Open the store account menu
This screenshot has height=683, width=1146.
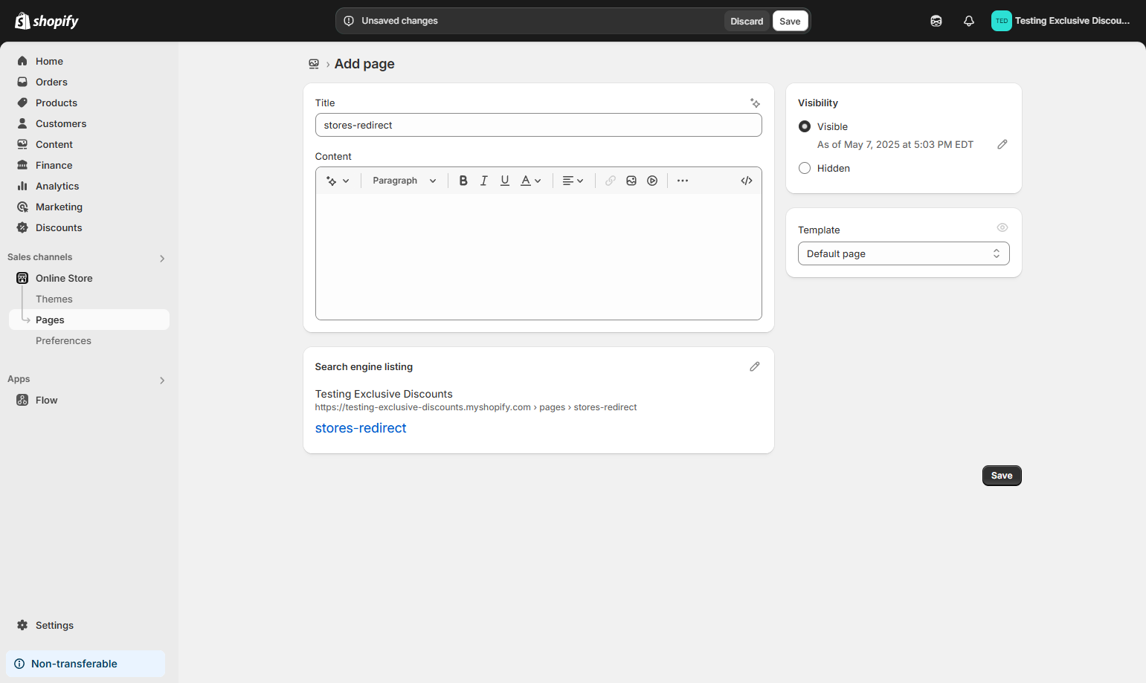point(1060,21)
